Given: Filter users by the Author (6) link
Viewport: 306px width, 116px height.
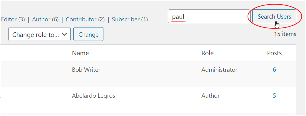Looking at the screenshot, I should click(45, 19).
